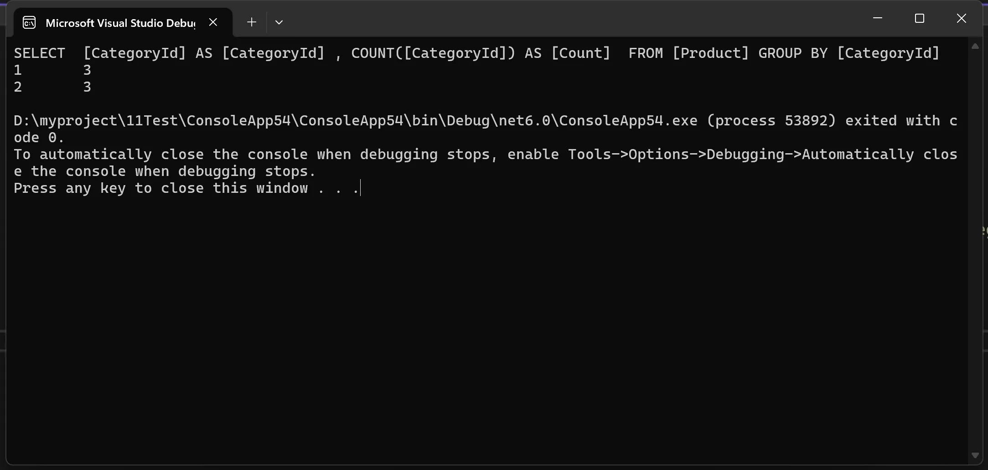The height and width of the screenshot is (470, 988).
Task: Close the Microsoft Visual Studio Debug tab
Action: 213,22
